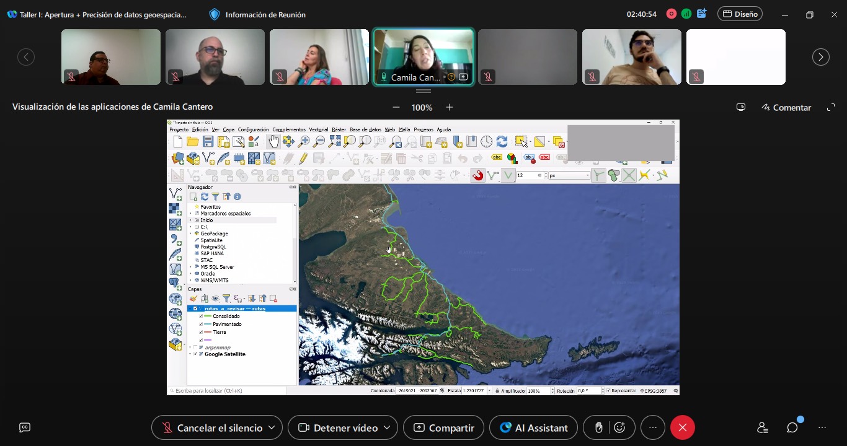Expand the GeoPackage node in Navegador

point(191,234)
